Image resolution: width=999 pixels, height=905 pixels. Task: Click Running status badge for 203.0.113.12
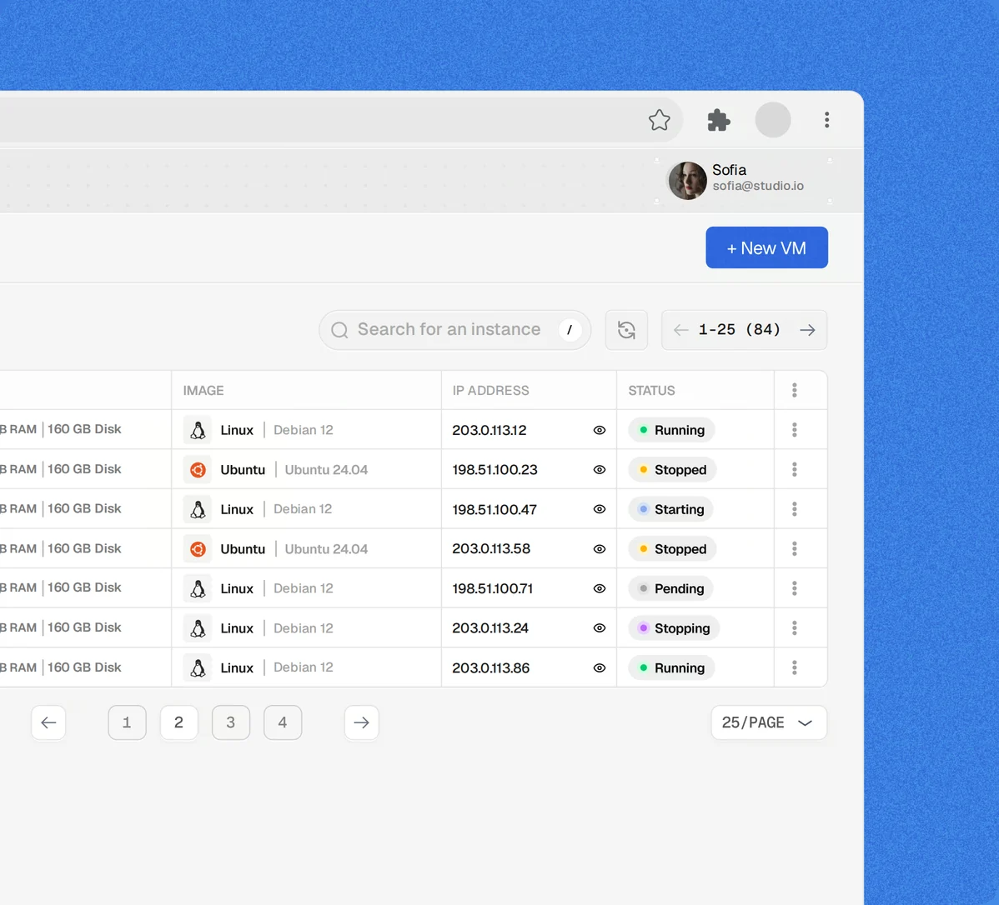pyautogui.click(x=671, y=430)
